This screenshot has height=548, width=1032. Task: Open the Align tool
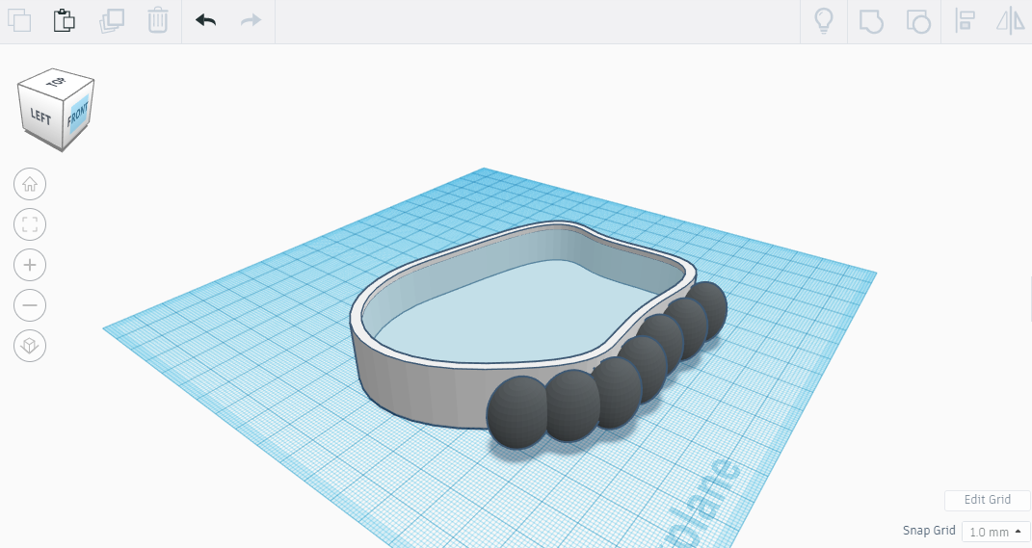pos(965,20)
